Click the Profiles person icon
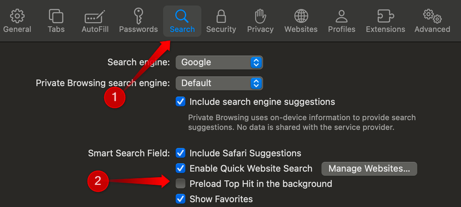The height and width of the screenshot is (207, 461). click(x=341, y=16)
